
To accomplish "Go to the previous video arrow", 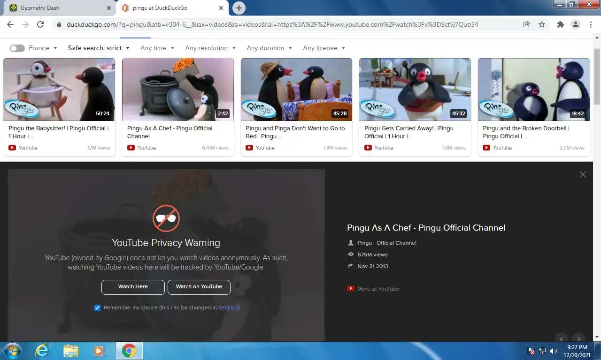I will coord(561,338).
